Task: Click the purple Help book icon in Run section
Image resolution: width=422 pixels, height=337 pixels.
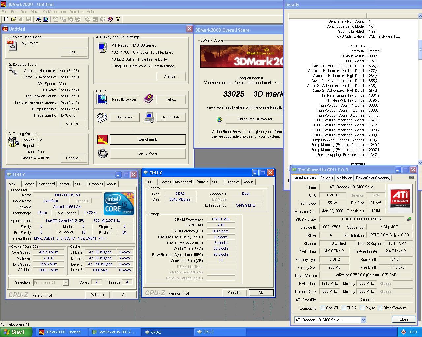Action: tap(149, 98)
